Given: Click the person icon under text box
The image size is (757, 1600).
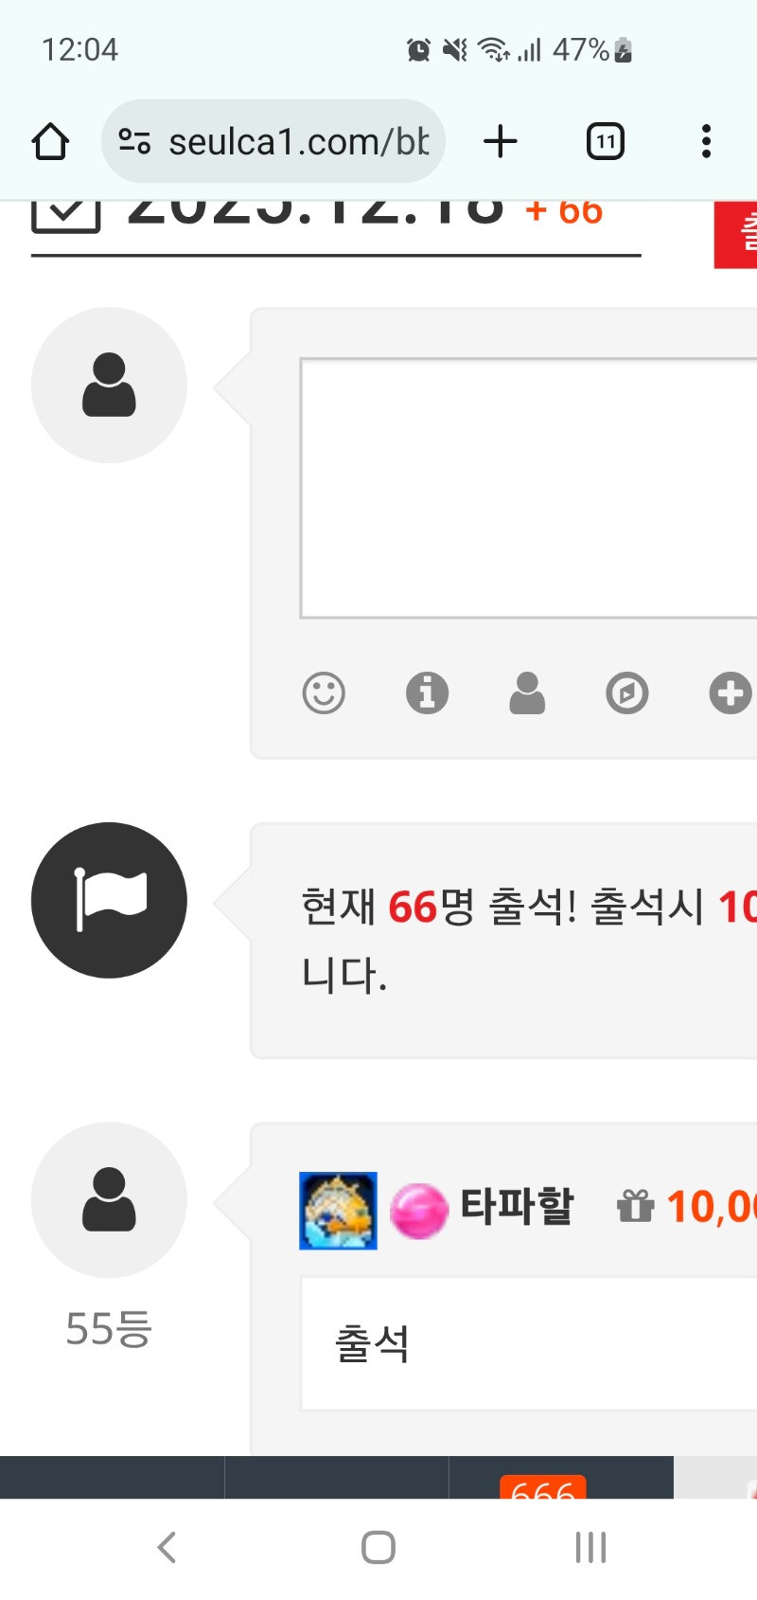Looking at the screenshot, I should coord(527,693).
